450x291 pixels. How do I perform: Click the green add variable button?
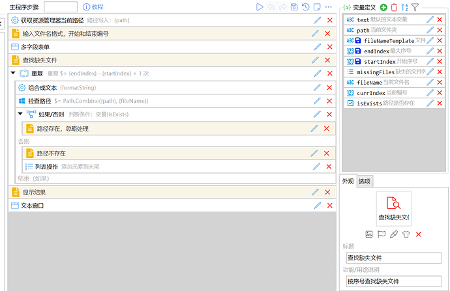pos(383,7)
